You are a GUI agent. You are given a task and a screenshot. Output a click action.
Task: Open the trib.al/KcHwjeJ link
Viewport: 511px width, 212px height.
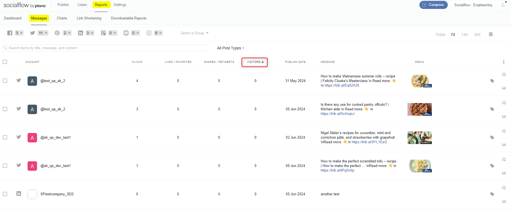pos(338,114)
